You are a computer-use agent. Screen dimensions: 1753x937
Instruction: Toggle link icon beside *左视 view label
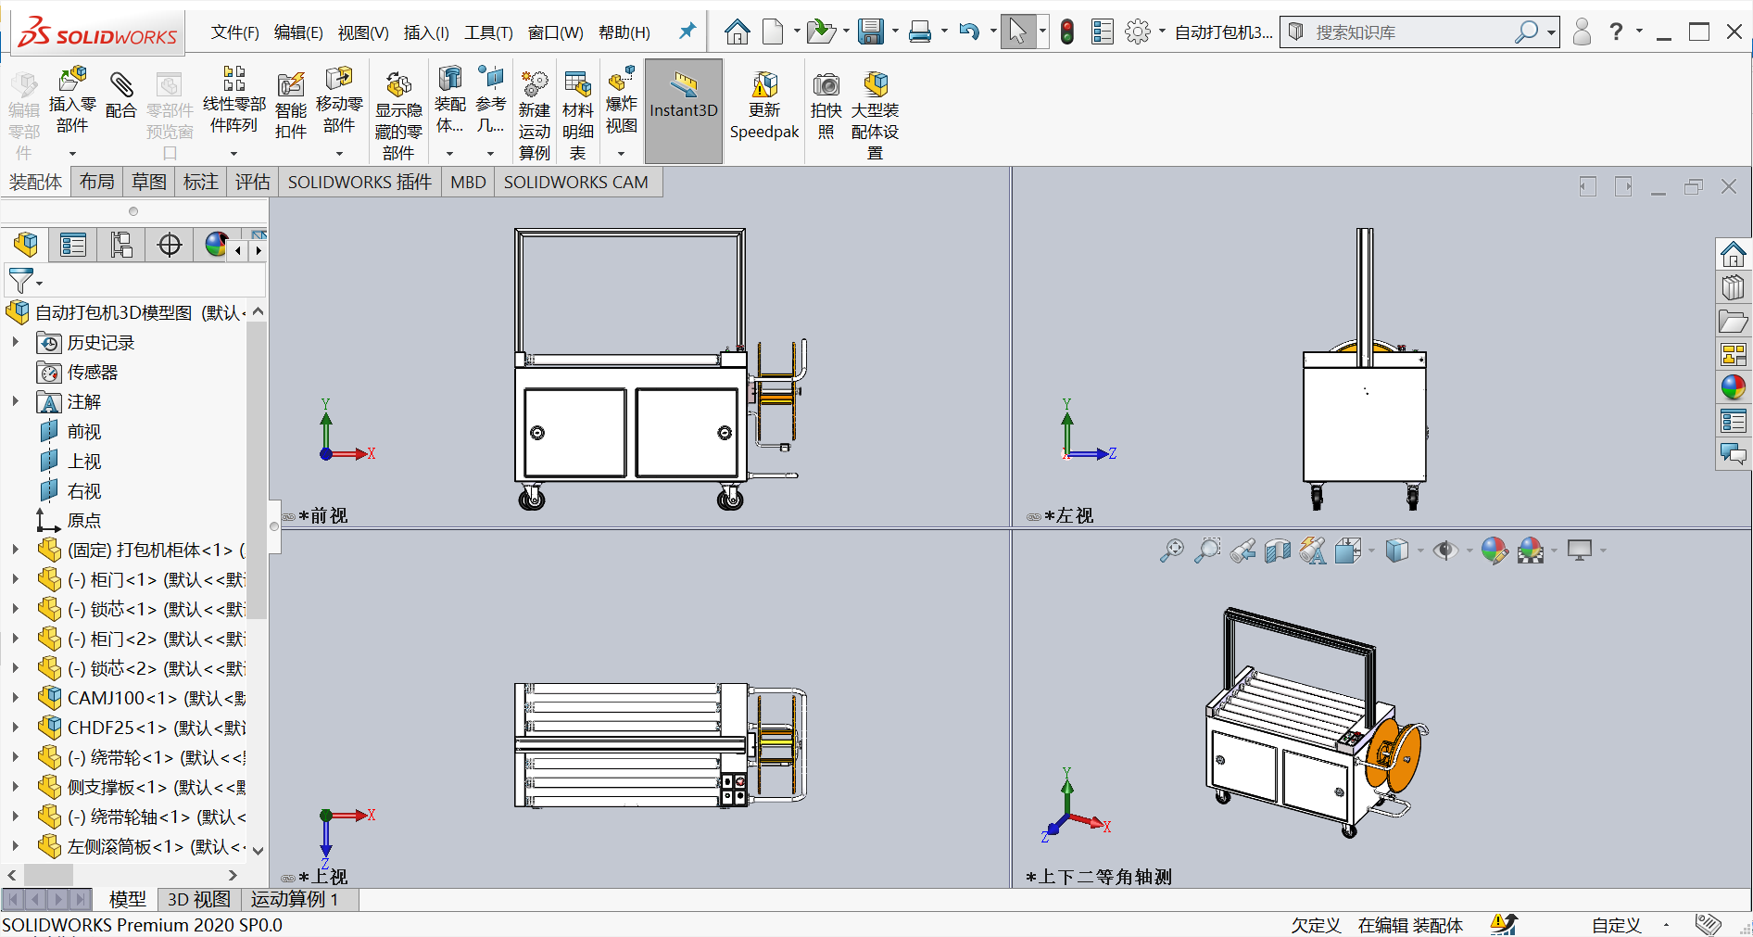point(1034,517)
